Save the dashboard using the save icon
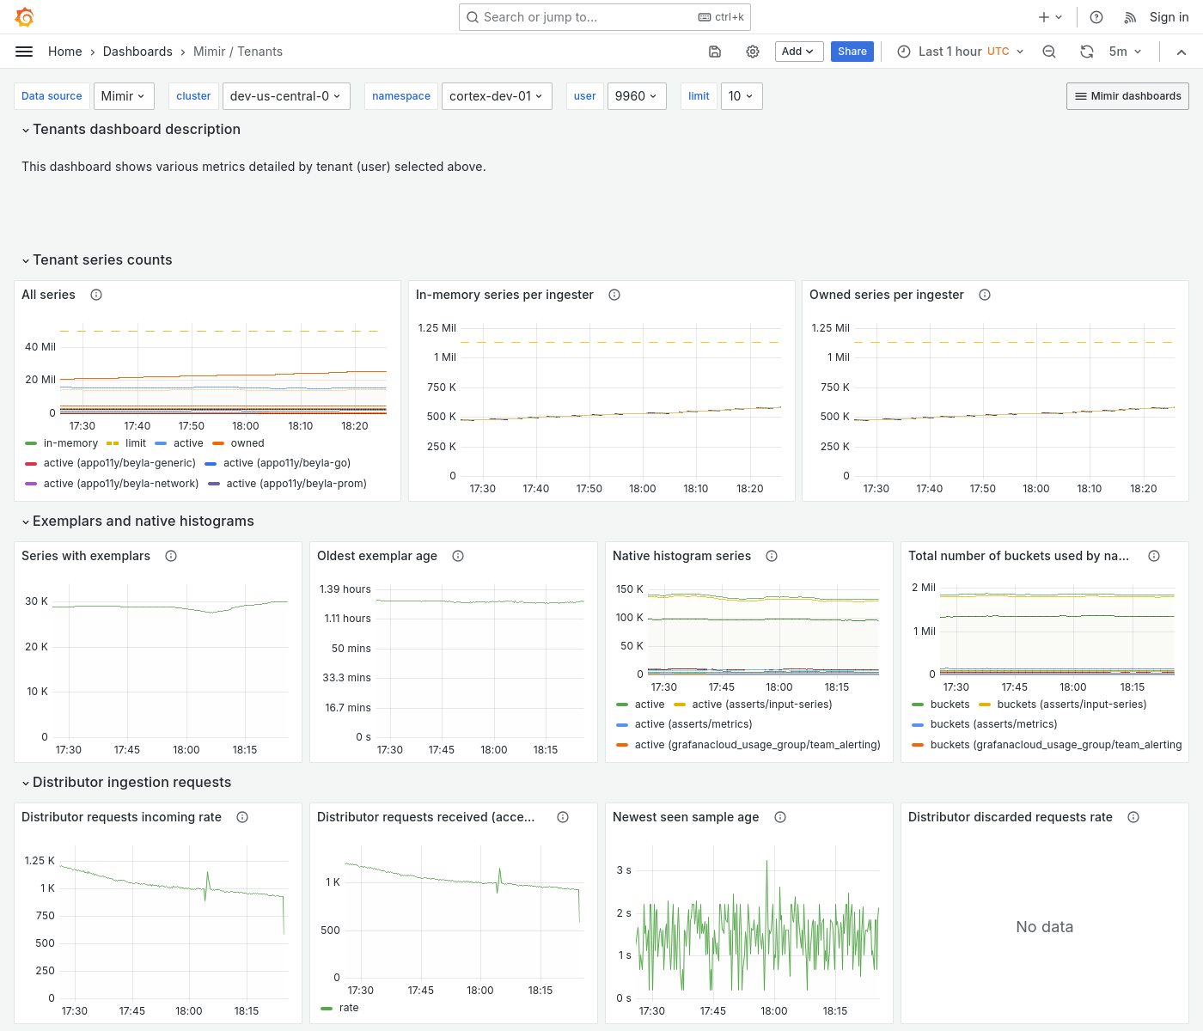The image size is (1203, 1031). pyautogui.click(x=715, y=52)
